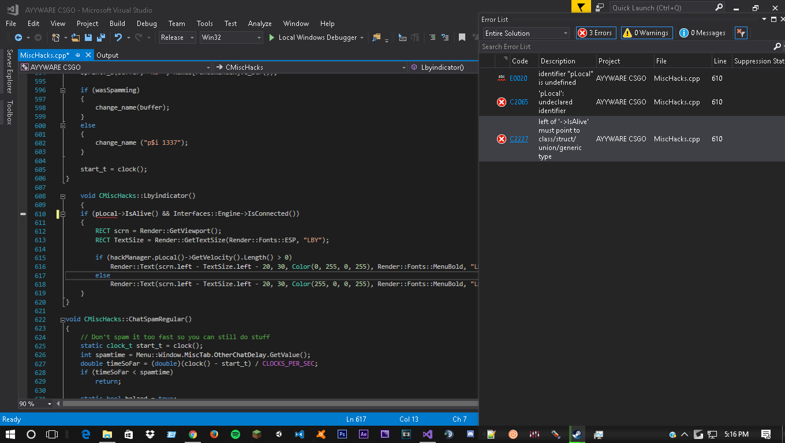785x443 pixels.
Task: Open the Debug menu
Action: click(147, 24)
